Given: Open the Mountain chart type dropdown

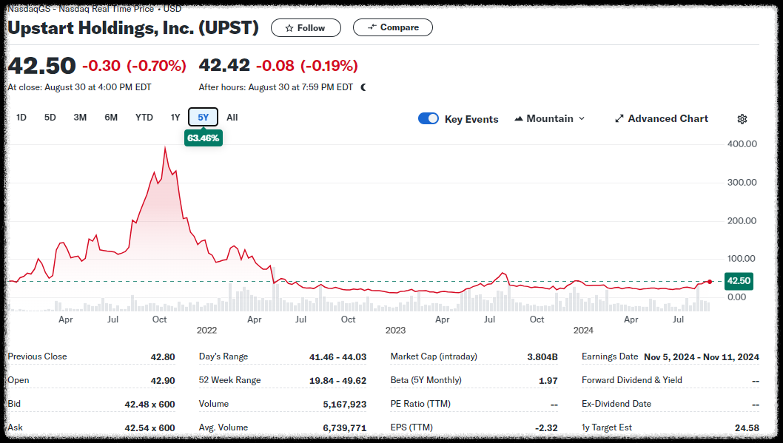Looking at the screenshot, I should pyautogui.click(x=549, y=119).
